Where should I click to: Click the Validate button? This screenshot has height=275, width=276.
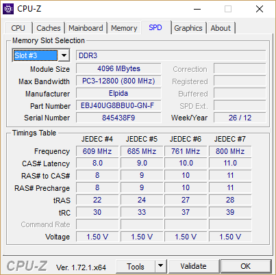[193, 266]
